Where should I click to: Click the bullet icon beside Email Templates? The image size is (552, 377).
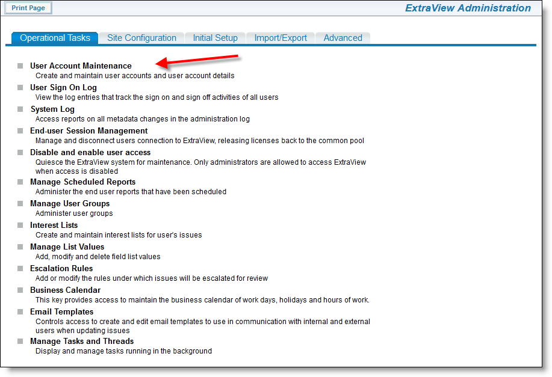click(20, 312)
